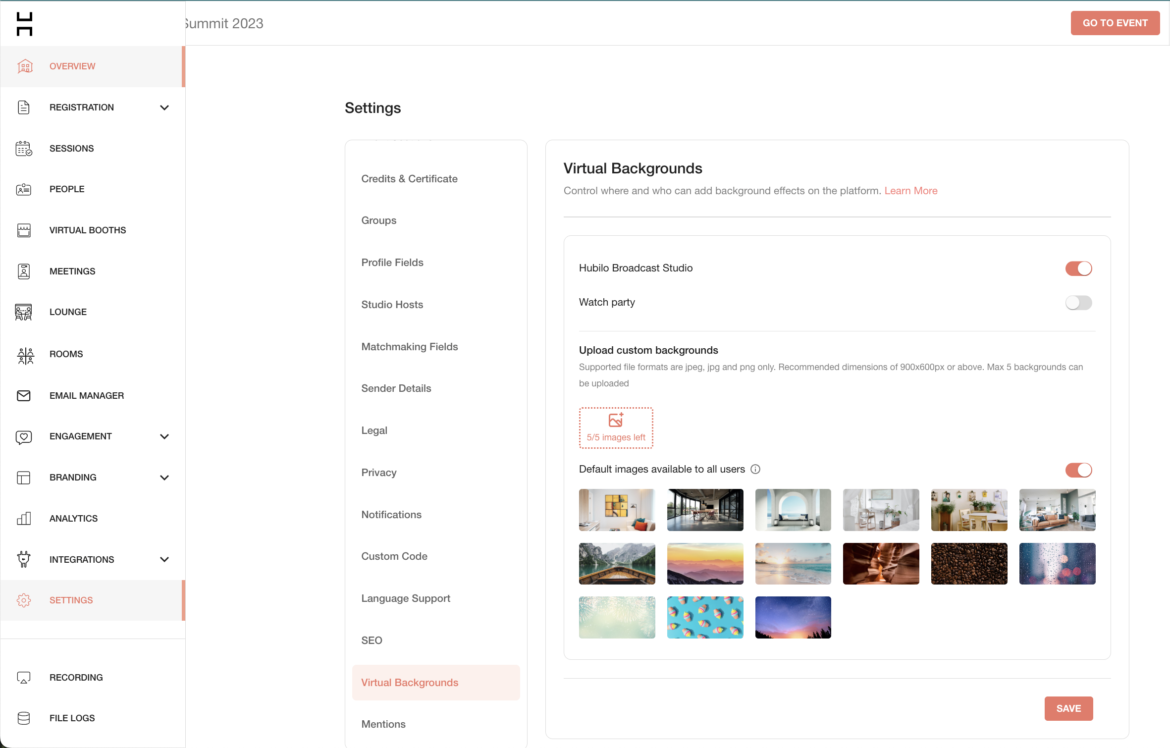Select red canyon background
The width and height of the screenshot is (1170, 748).
coord(881,564)
